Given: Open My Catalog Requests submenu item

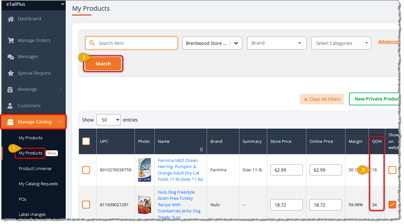Looking at the screenshot, I should pyautogui.click(x=38, y=184).
